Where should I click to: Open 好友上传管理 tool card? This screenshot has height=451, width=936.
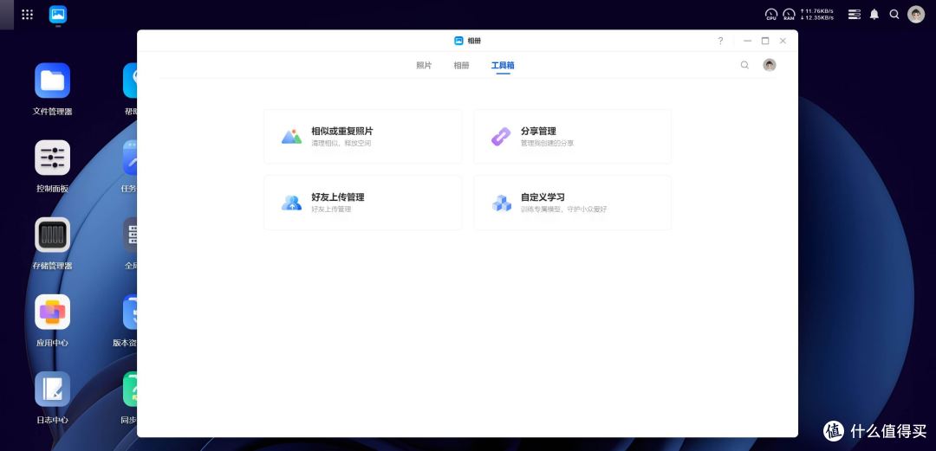coord(363,203)
